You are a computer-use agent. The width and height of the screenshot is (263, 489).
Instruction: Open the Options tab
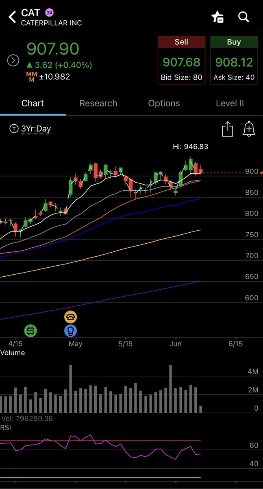164,104
